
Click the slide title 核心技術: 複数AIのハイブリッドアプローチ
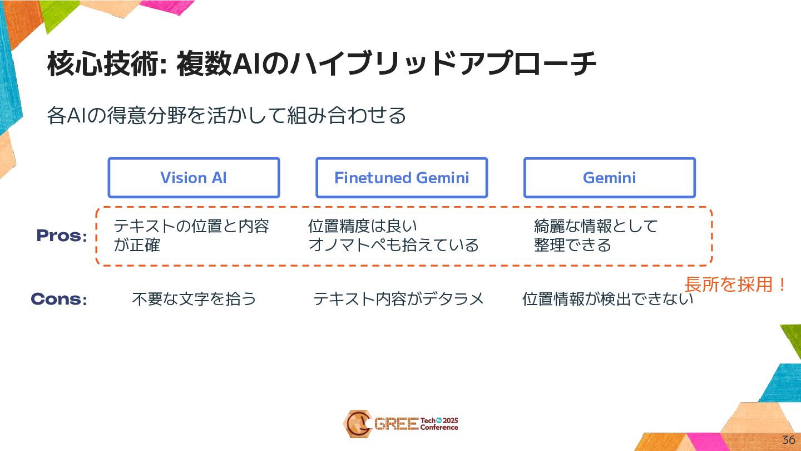(x=322, y=65)
